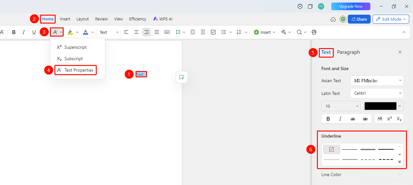Select right alignment in toolbar
This screenshot has height=185, width=413.
tap(147, 32)
